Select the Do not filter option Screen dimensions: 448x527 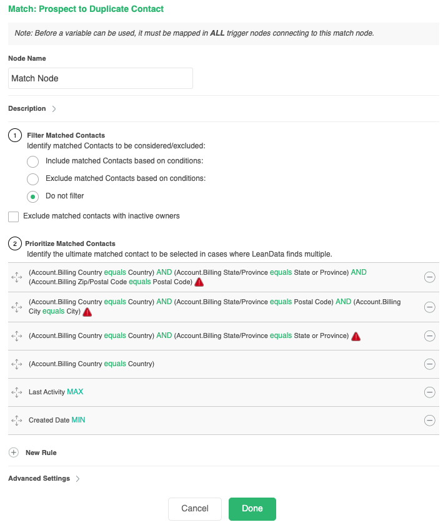[x=32, y=197]
